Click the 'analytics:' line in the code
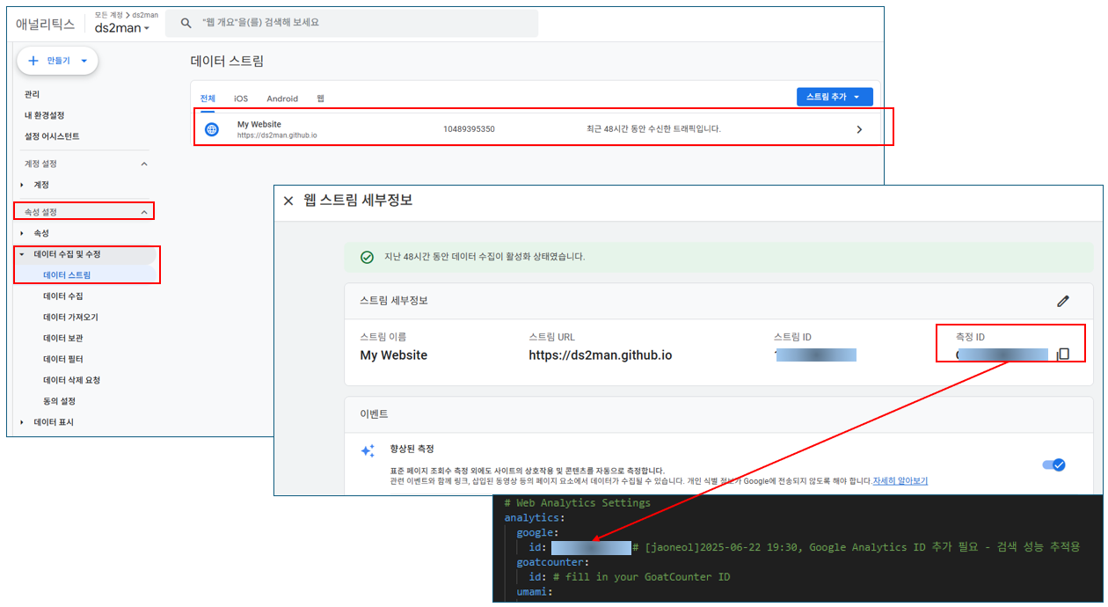The image size is (1108, 607). coord(535,517)
